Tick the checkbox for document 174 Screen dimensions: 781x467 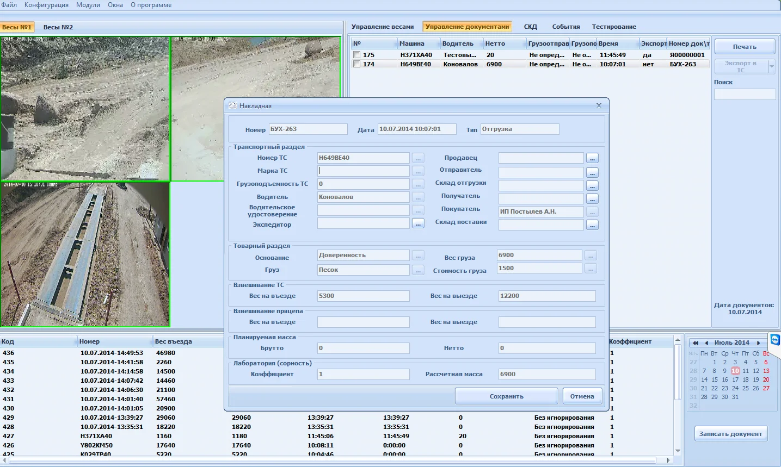click(x=357, y=64)
